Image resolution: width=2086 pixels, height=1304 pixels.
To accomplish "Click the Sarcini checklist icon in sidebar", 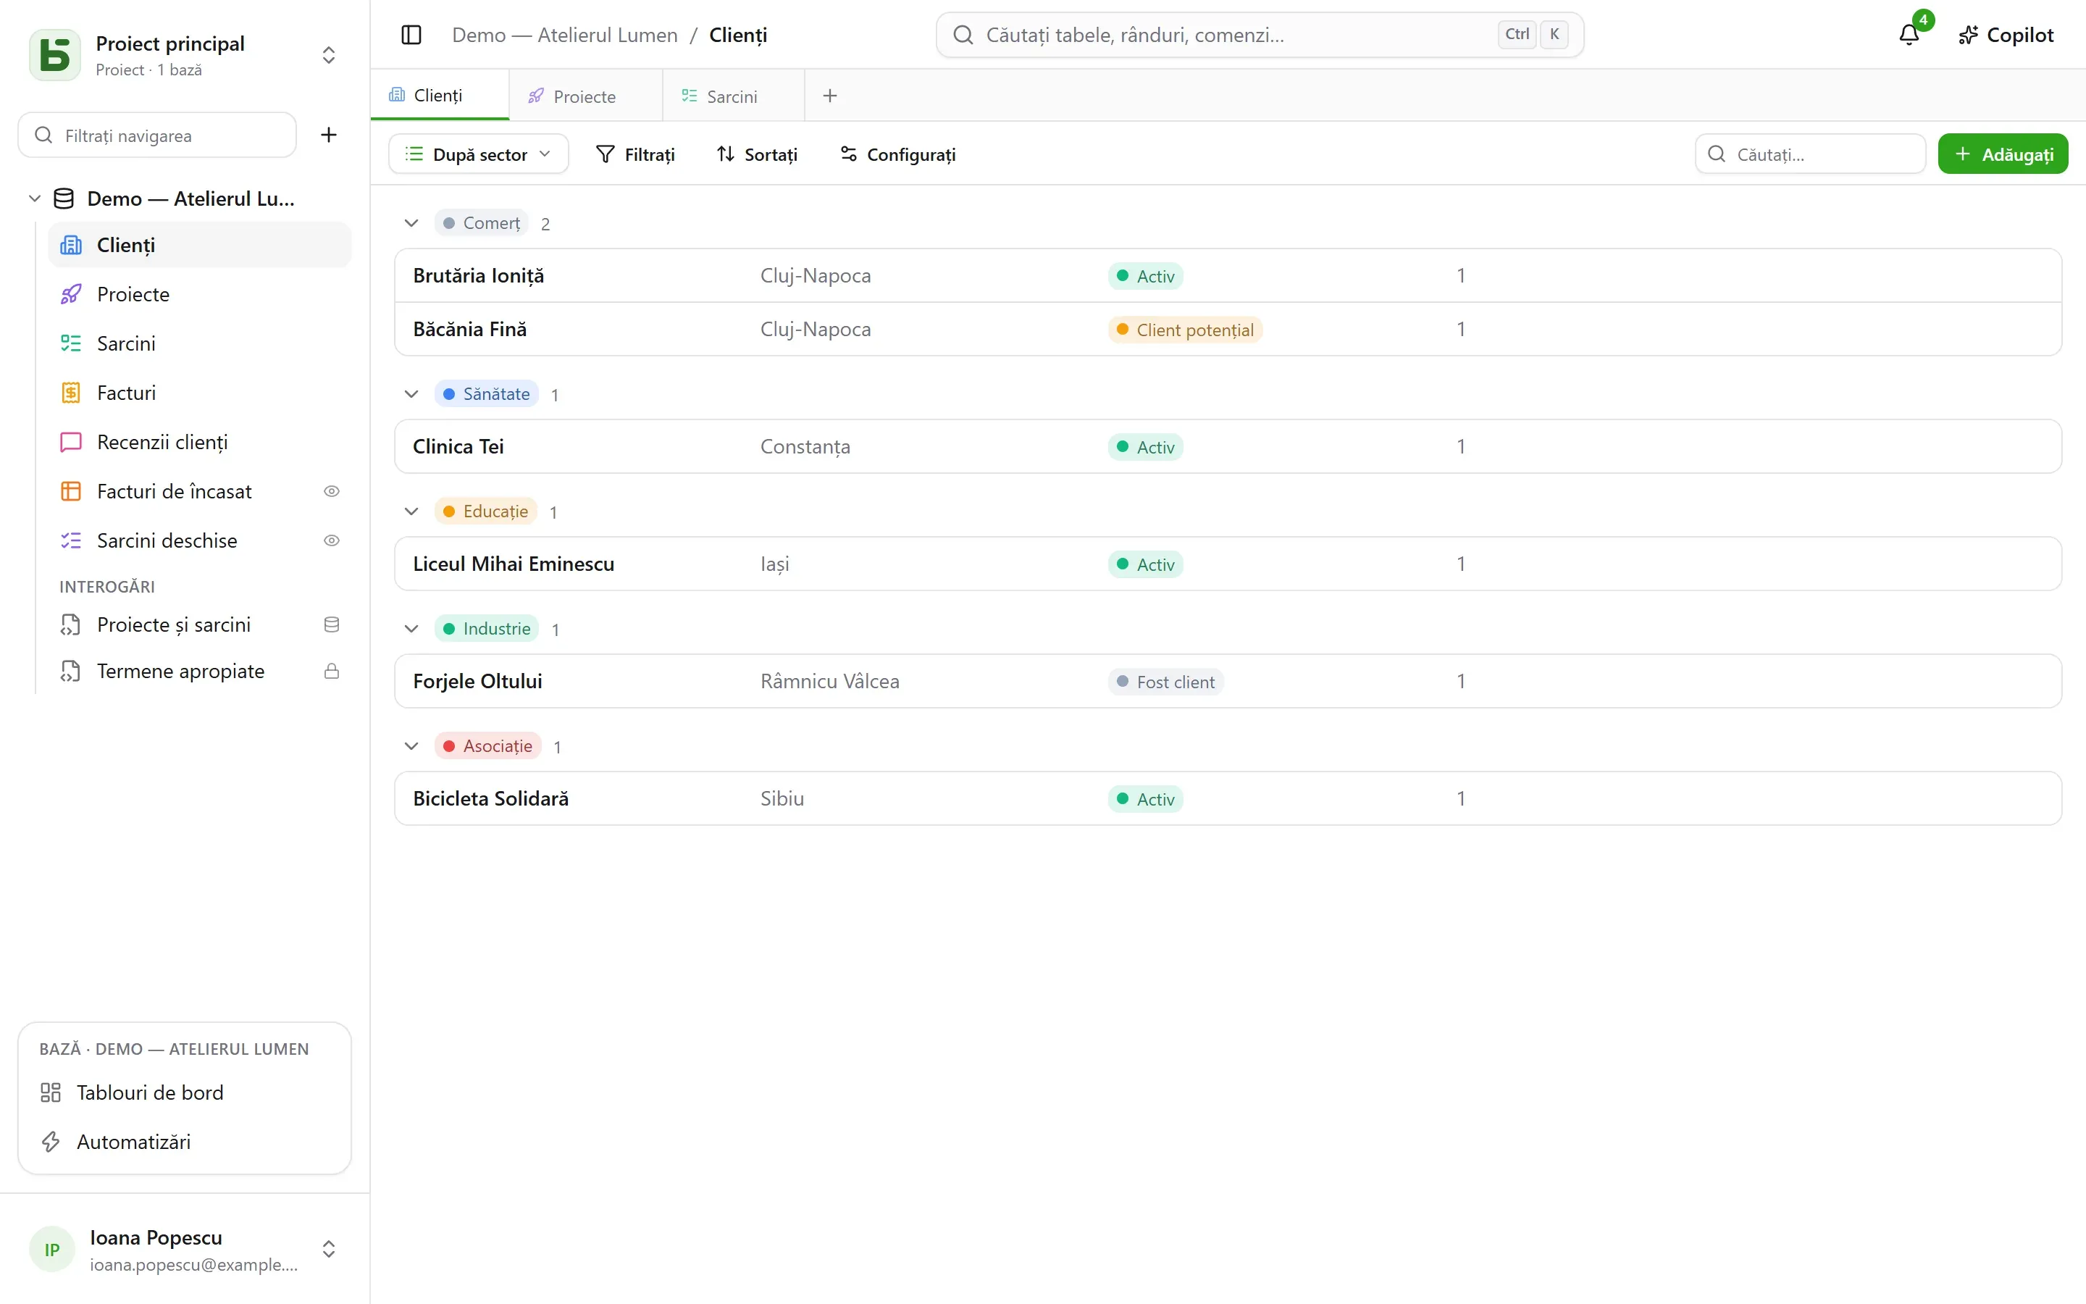I will (71, 343).
